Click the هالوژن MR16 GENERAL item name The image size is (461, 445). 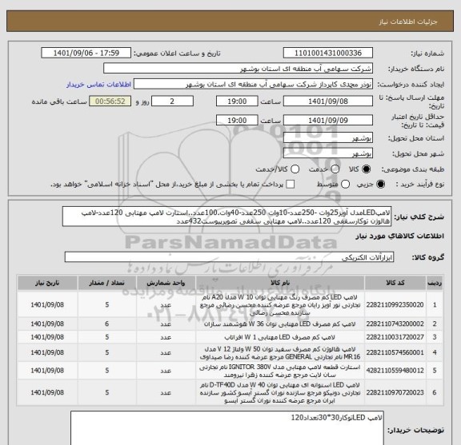[x=279, y=353]
